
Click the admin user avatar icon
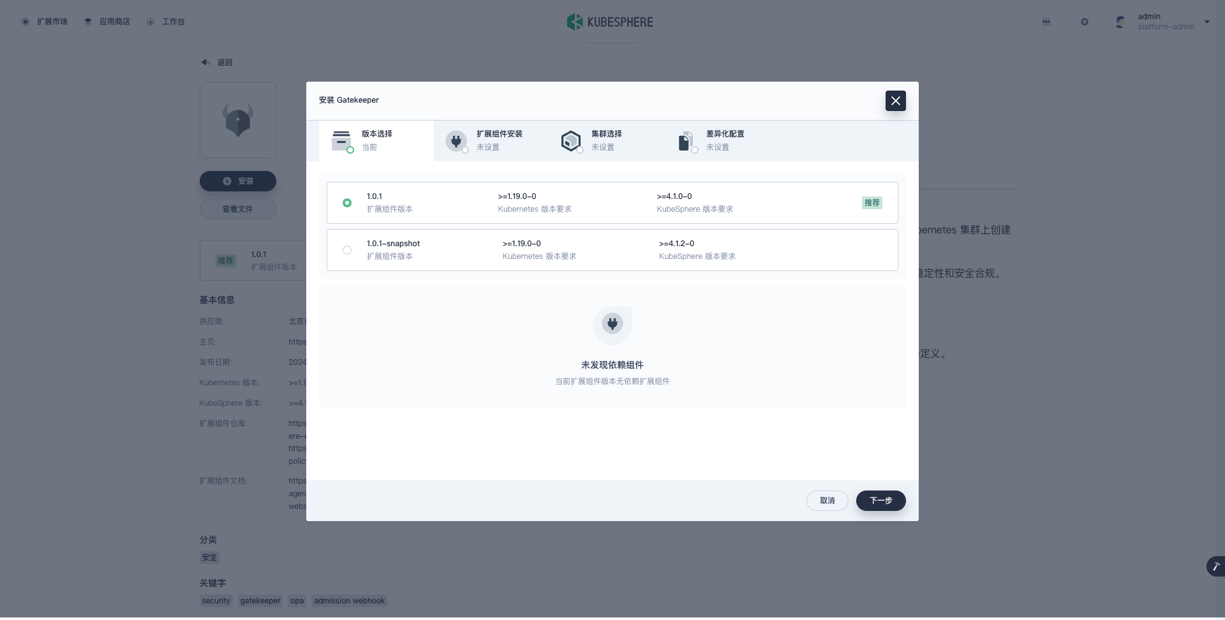(x=1120, y=22)
